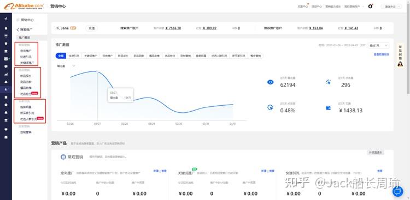Click the person icon in left rail
The image size is (410, 200).
[x=6, y=82]
